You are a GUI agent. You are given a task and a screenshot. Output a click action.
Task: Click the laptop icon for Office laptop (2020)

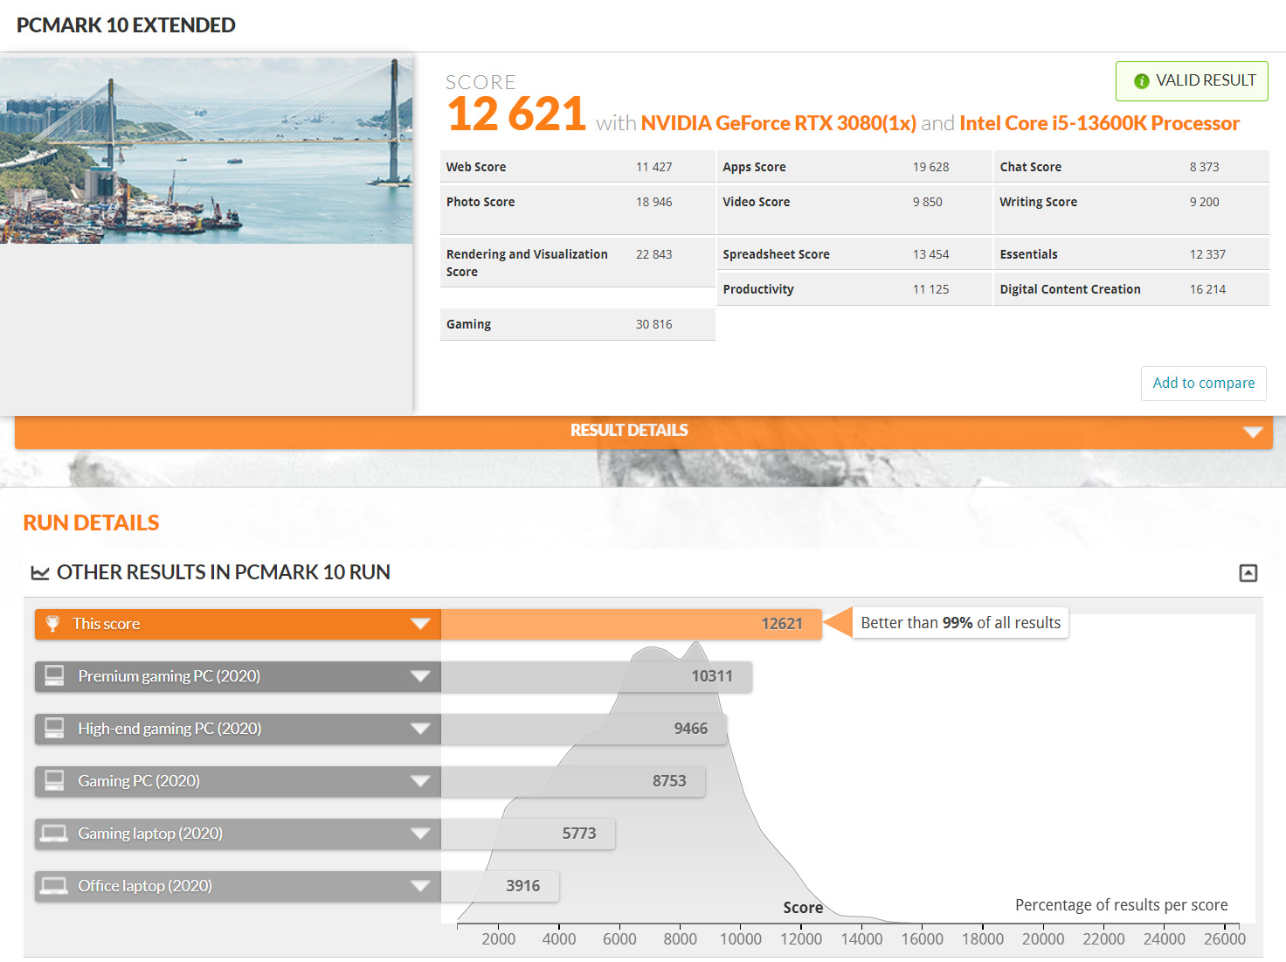(54, 886)
